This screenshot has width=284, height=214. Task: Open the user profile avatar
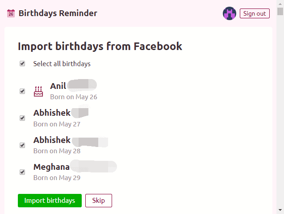click(x=230, y=13)
